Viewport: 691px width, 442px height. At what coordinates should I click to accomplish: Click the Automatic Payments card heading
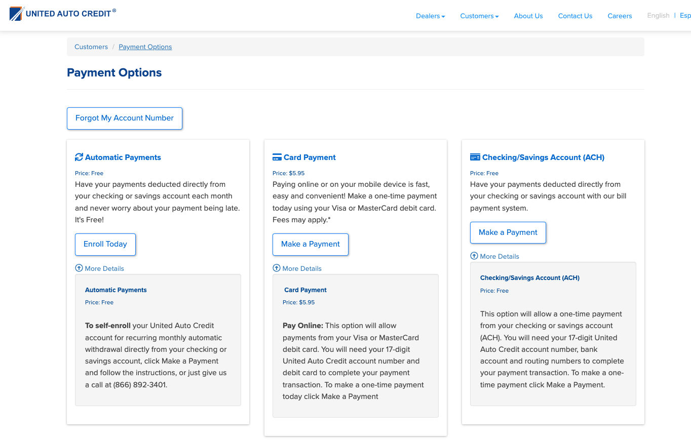coord(123,157)
